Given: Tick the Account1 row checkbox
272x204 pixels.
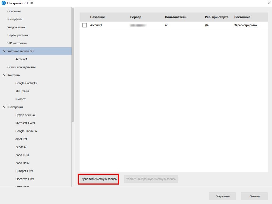Looking at the screenshot, I should coord(85,25).
